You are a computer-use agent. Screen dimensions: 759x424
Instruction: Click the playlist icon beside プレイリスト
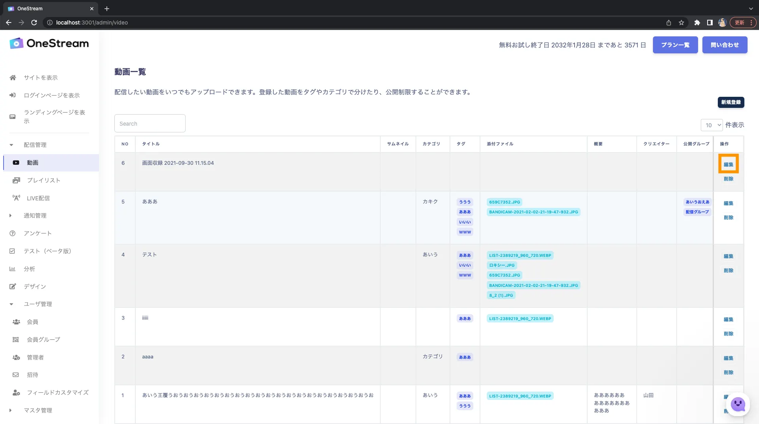point(16,180)
